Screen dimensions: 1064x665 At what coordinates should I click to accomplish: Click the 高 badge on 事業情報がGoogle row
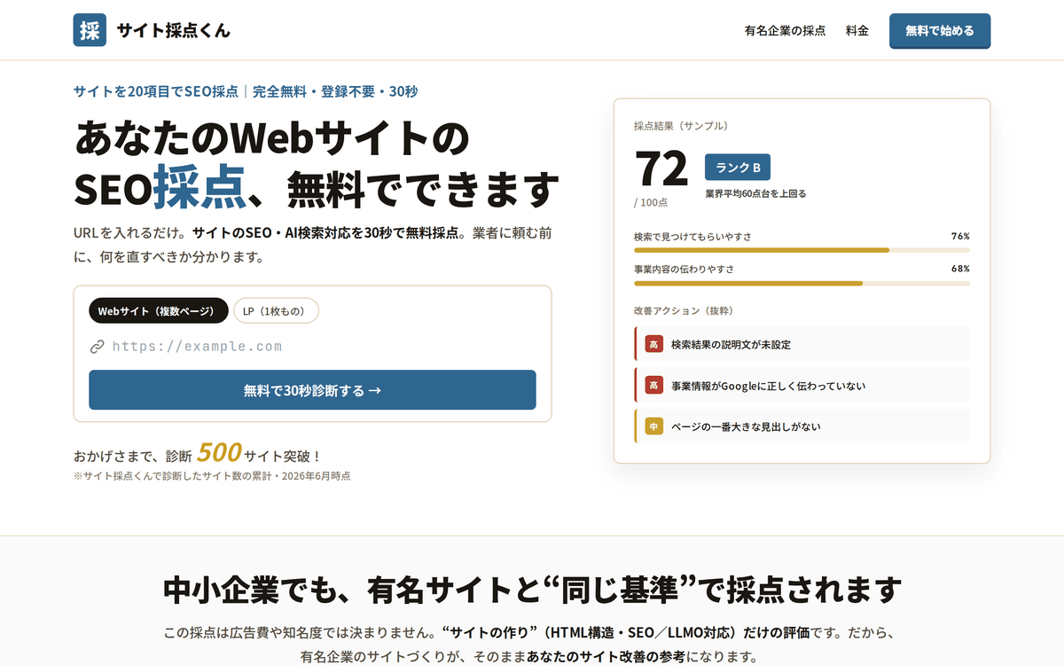[653, 385]
